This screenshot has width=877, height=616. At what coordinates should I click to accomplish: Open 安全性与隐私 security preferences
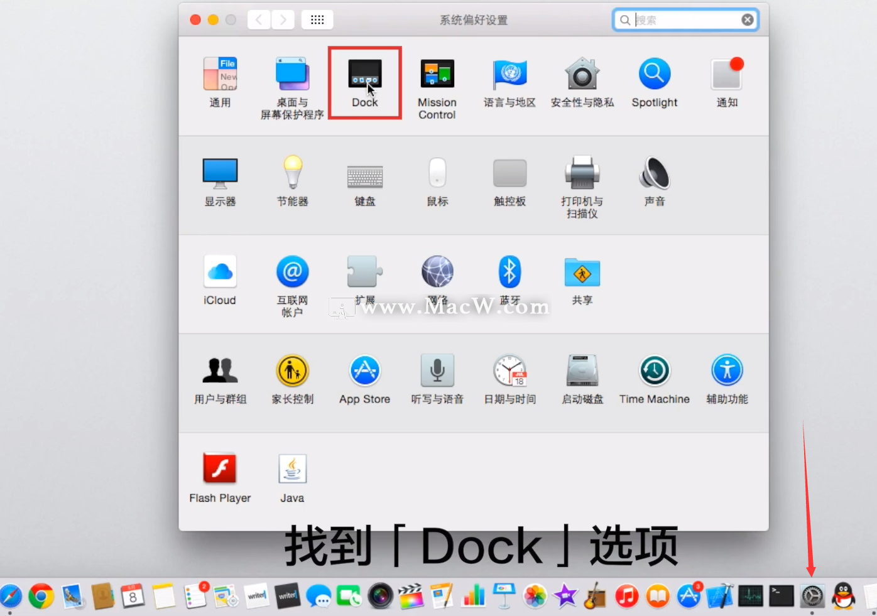(x=582, y=74)
